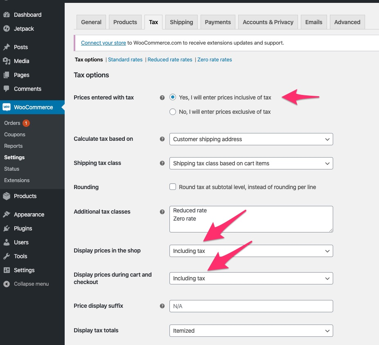The image size is (379, 345).
Task: Click the Users person icon
Action: (x=7, y=242)
